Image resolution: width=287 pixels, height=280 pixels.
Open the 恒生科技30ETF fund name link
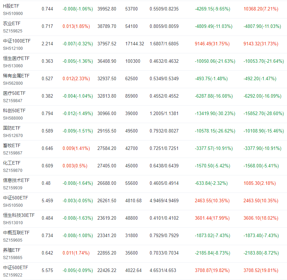click(19, 215)
